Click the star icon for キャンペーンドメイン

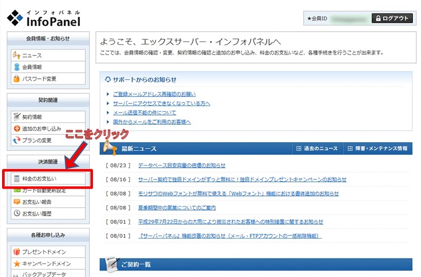pyautogui.click(x=16, y=264)
